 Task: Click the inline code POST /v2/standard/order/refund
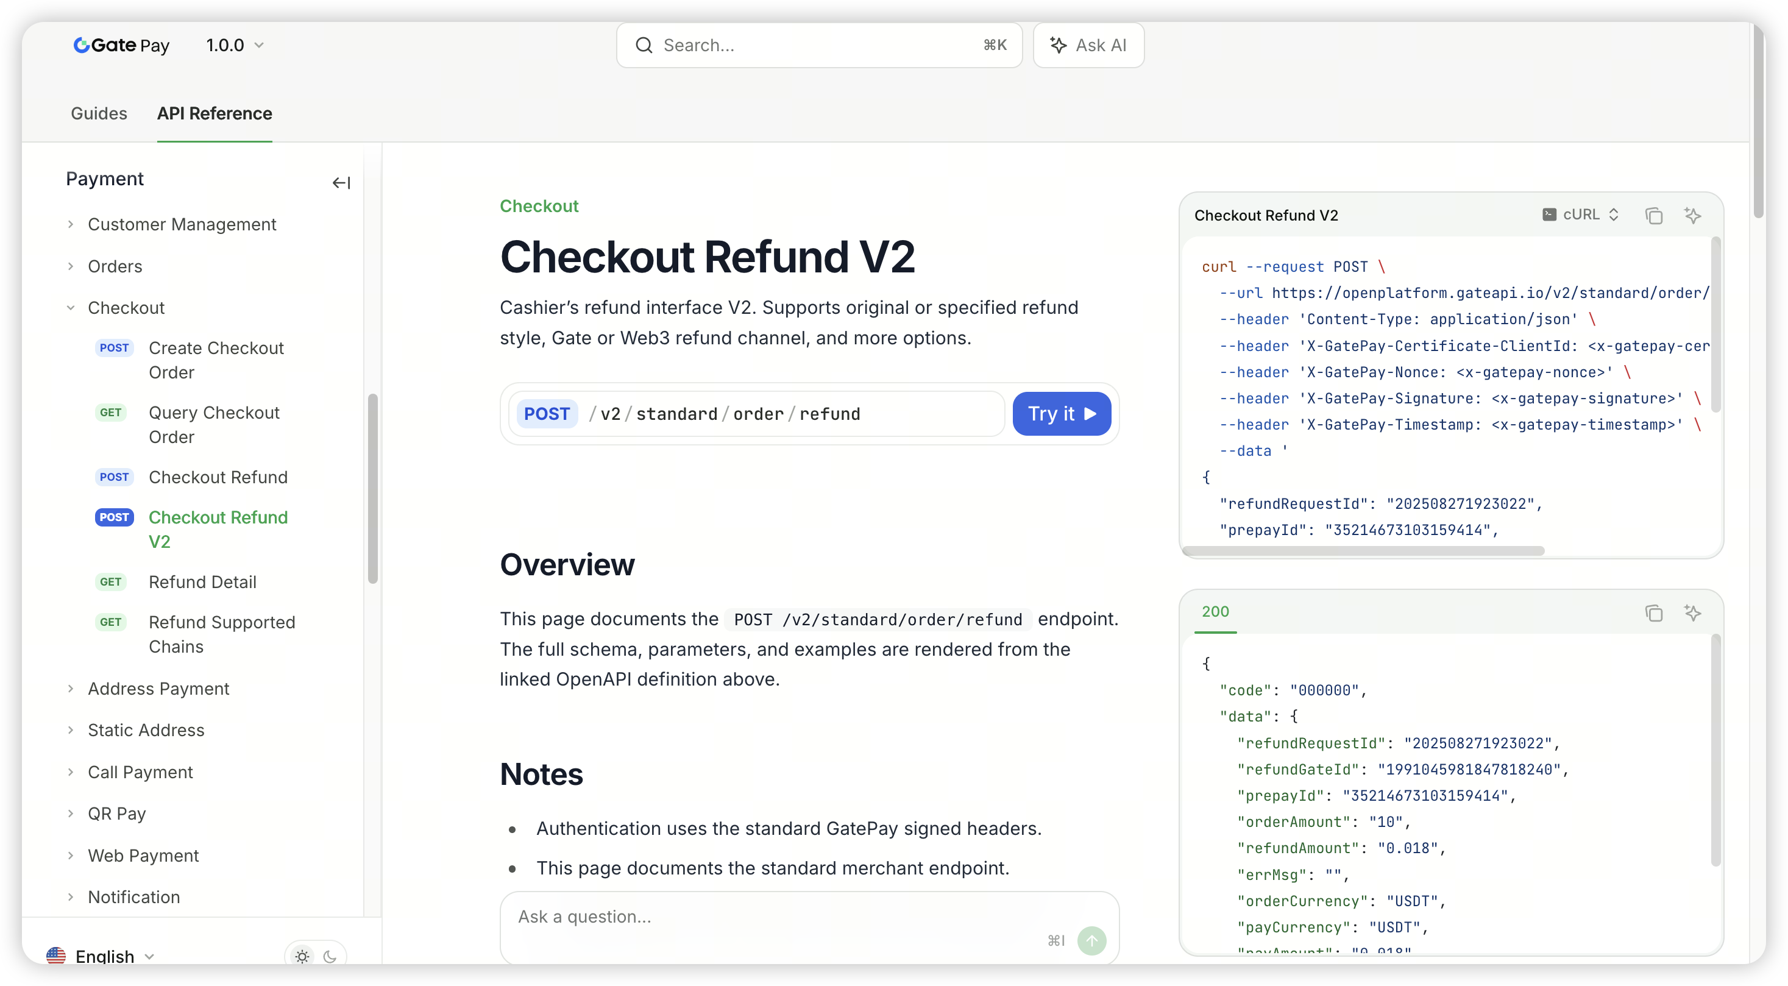(878, 619)
